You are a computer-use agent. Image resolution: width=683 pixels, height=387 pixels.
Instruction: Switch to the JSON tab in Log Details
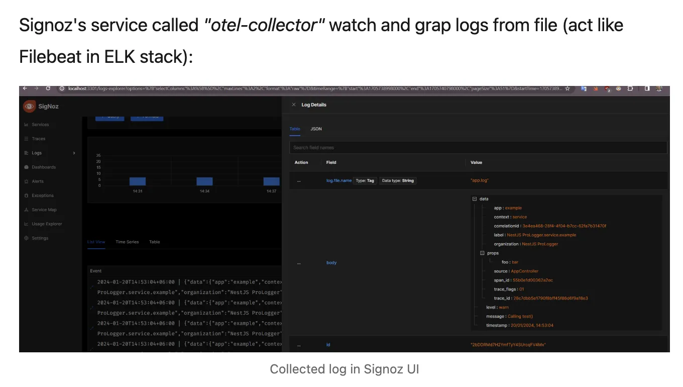(x=316, y=129)
